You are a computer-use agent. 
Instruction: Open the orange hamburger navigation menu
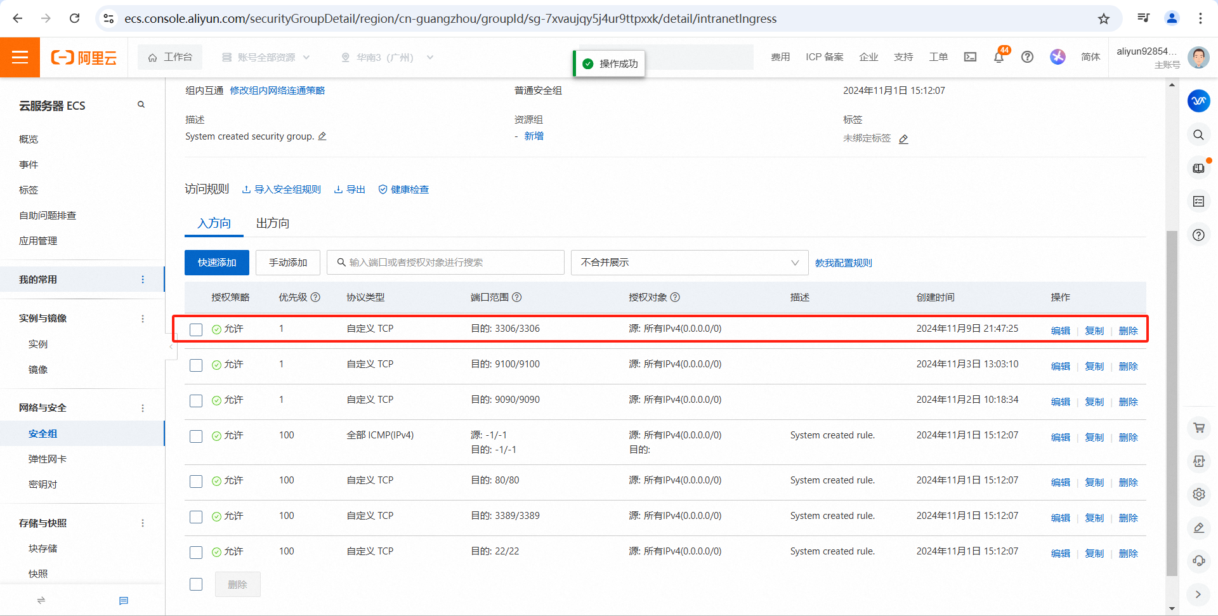click(20, 57)
